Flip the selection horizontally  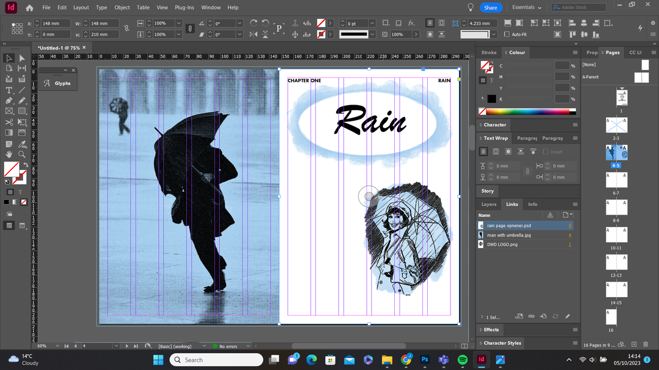tap(253, 35)
